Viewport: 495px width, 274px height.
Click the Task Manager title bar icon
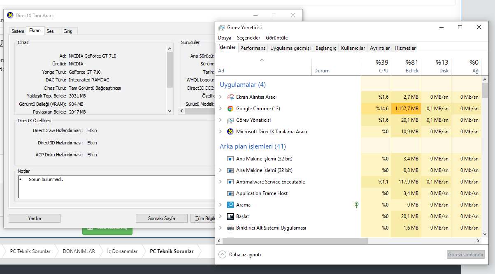[x=222, y=28]
